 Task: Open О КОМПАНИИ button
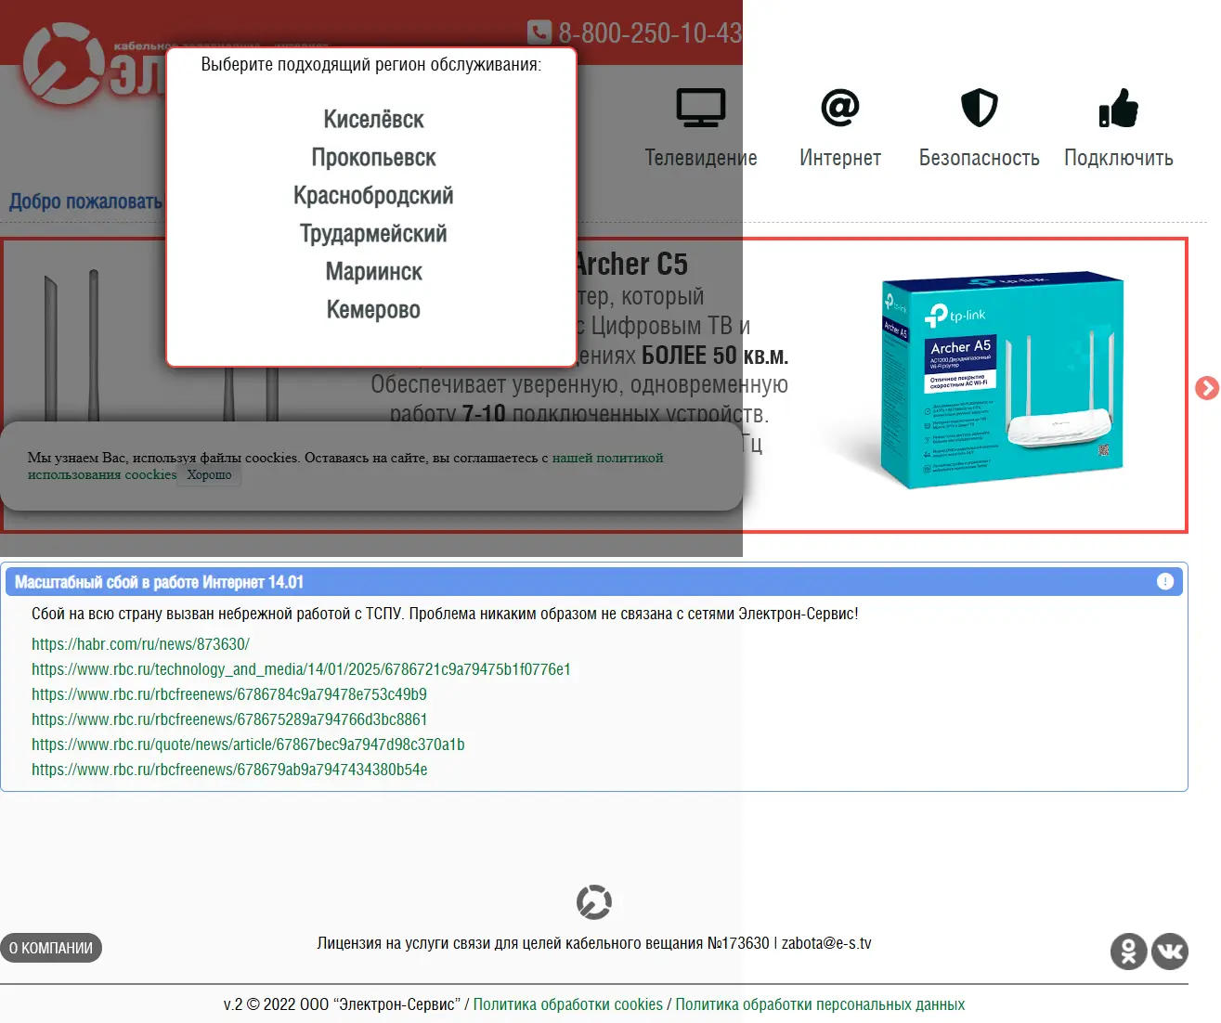(51, 948)
